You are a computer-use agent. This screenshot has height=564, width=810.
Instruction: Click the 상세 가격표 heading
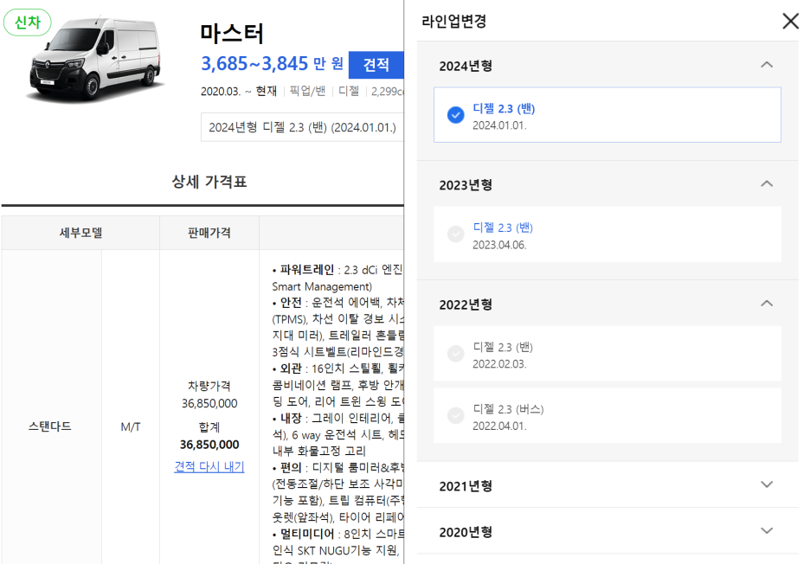click(209, 182)
